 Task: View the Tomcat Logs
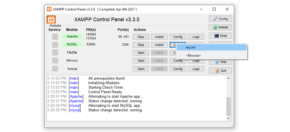pyautogui.click(x=196, y=69)
